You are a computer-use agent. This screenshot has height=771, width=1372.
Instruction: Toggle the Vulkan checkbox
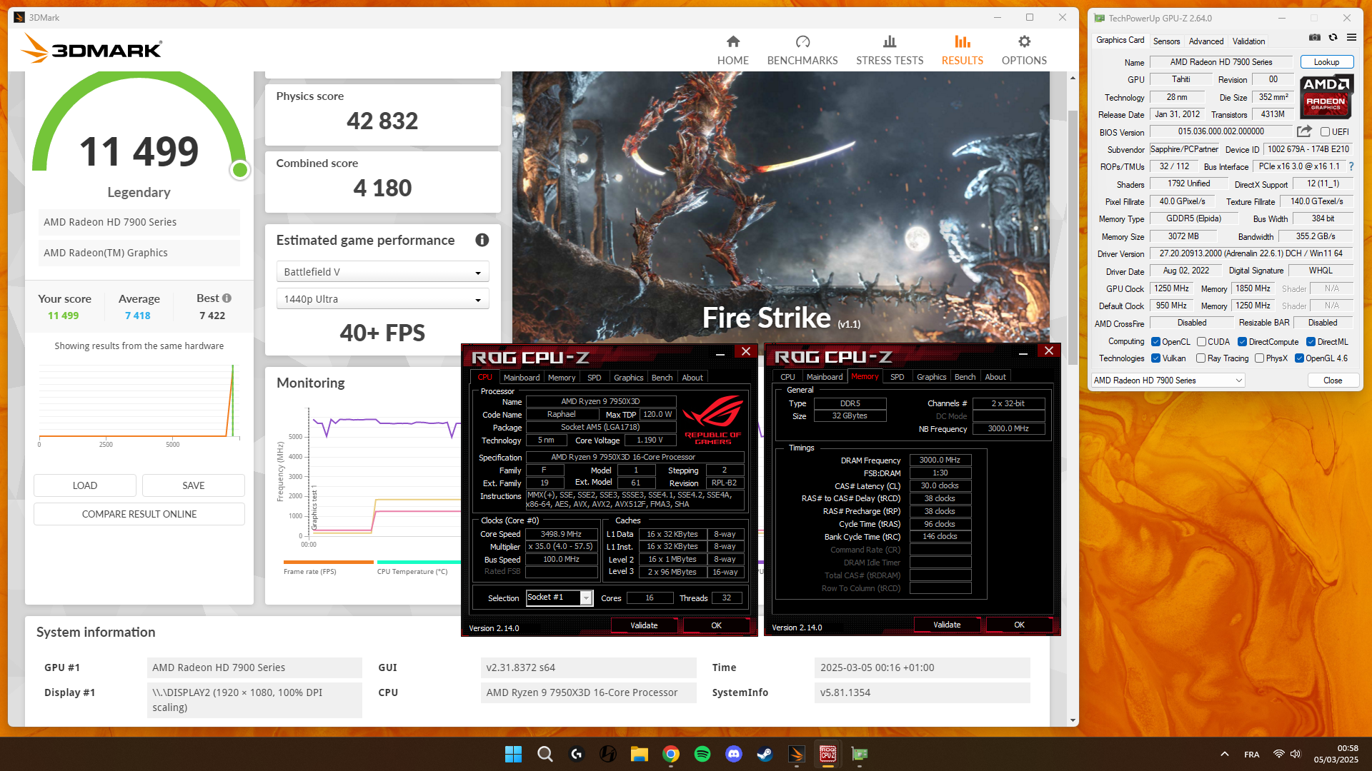click(x=1155, y=358)
